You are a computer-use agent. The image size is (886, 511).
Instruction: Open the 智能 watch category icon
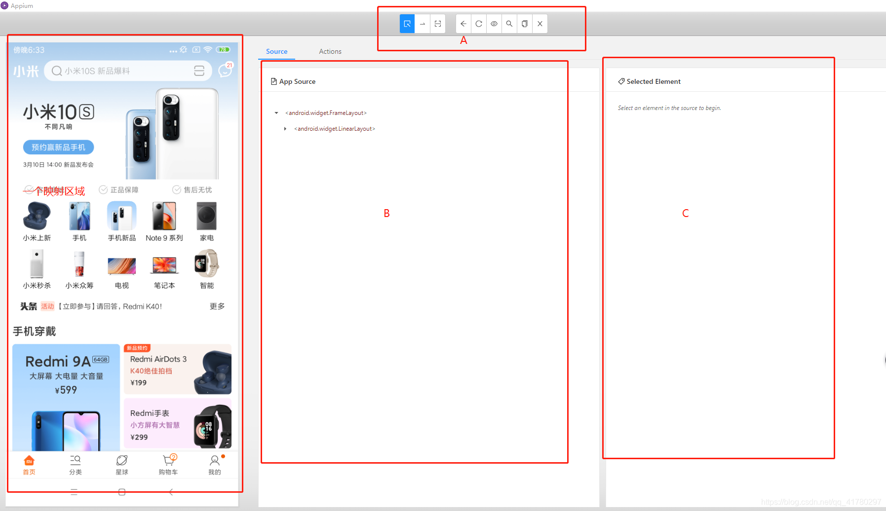click(207, 269)
